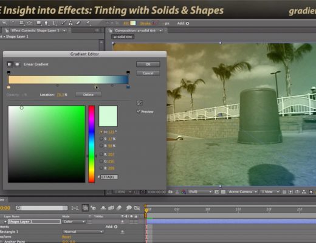The height and width of the screenshot is (243, 316).
Task: Click the snapshot camera icon under viewer
Action: click(x=170, y=192)
